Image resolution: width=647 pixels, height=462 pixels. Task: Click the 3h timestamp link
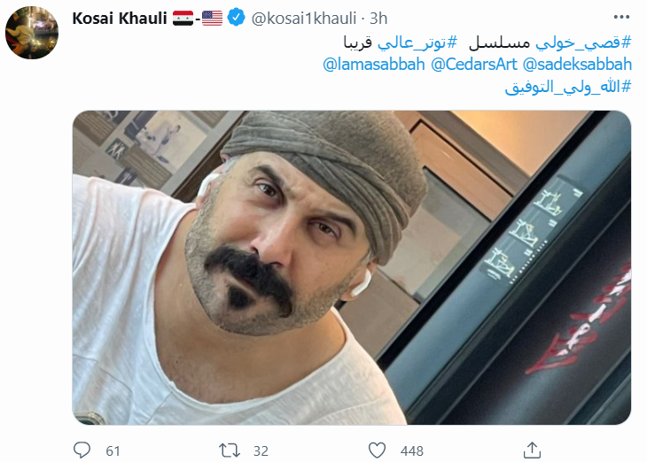pyautogui.click(x=378, y=19)
